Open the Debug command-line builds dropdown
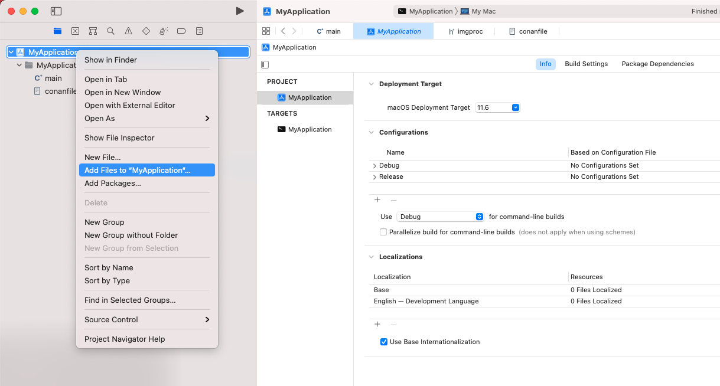720x386 pixels. 441,217
